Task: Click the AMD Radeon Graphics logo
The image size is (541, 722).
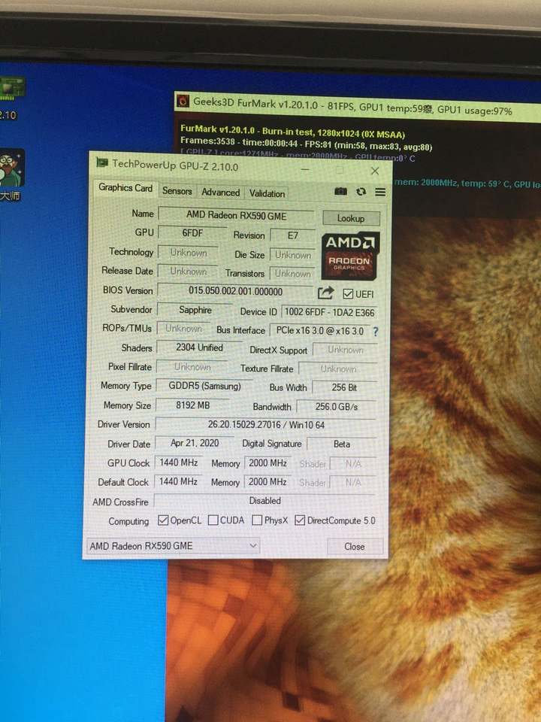Action: point(349,256)
